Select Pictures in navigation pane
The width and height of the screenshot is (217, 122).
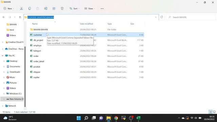13,83
